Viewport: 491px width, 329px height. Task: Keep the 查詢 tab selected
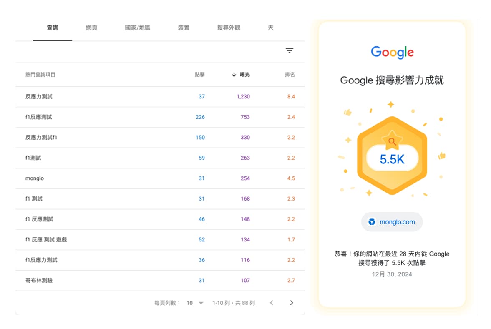point(53,28)
